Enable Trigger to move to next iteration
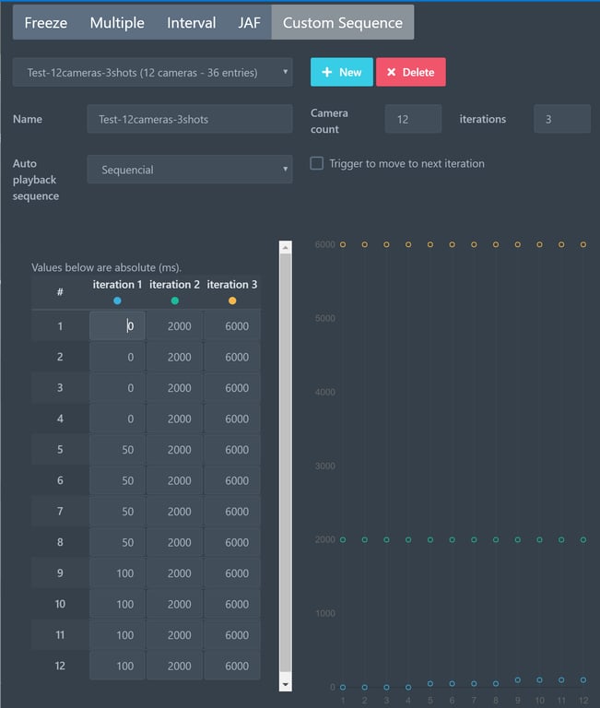600x708 pixels. (x=316, y=163)
